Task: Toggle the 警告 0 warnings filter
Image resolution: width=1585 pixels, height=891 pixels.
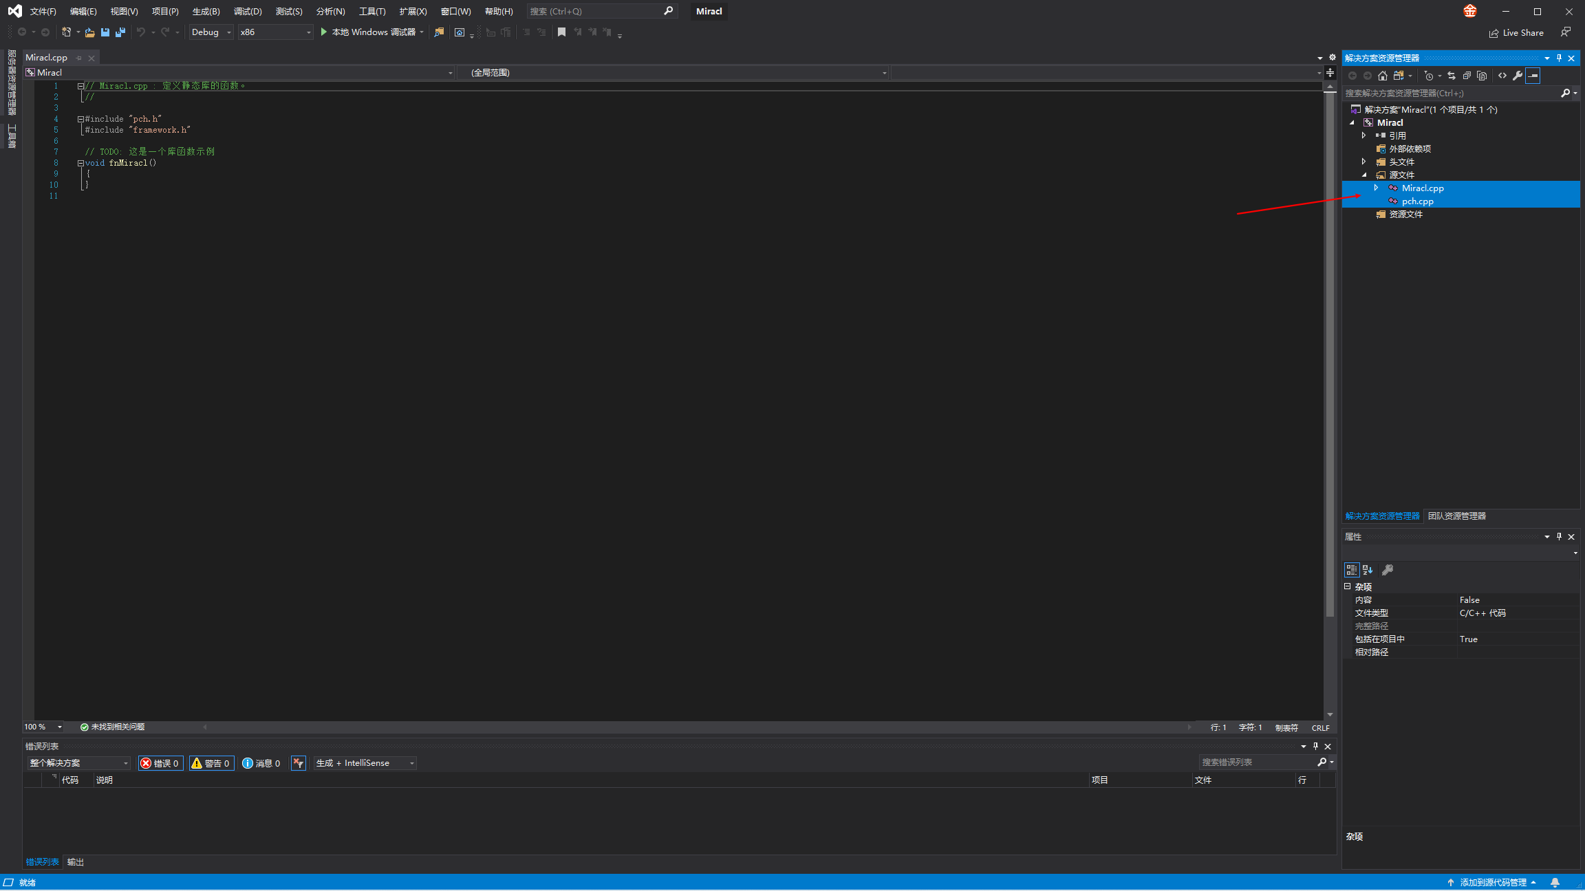Action: pos(211,763)
